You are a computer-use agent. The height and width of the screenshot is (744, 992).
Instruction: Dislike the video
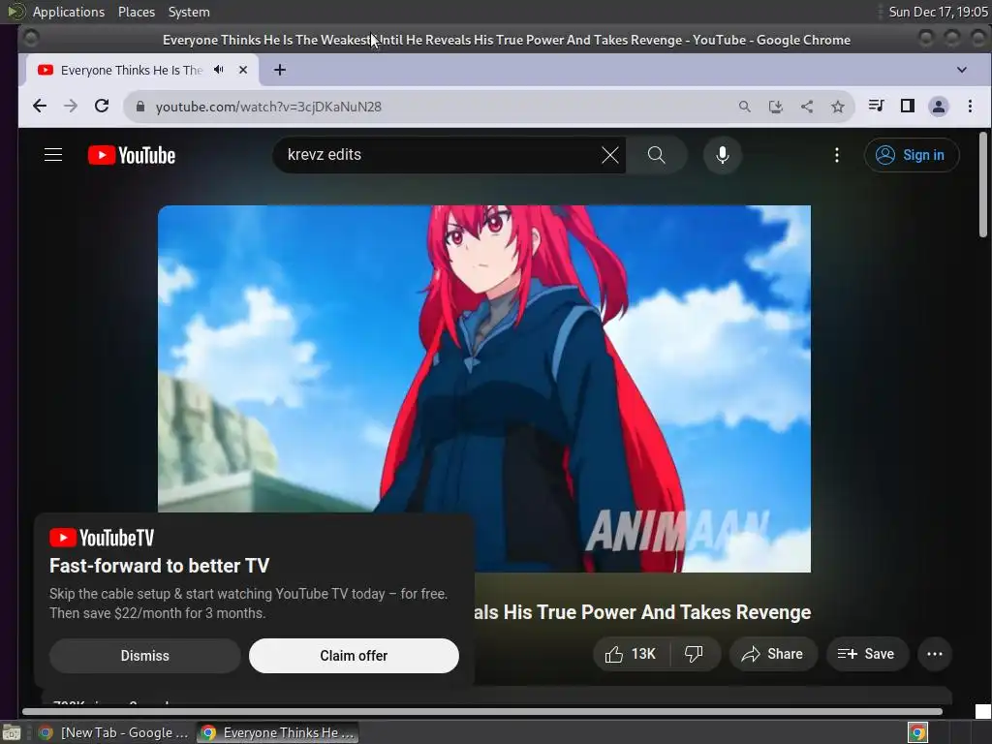(694, 654)
